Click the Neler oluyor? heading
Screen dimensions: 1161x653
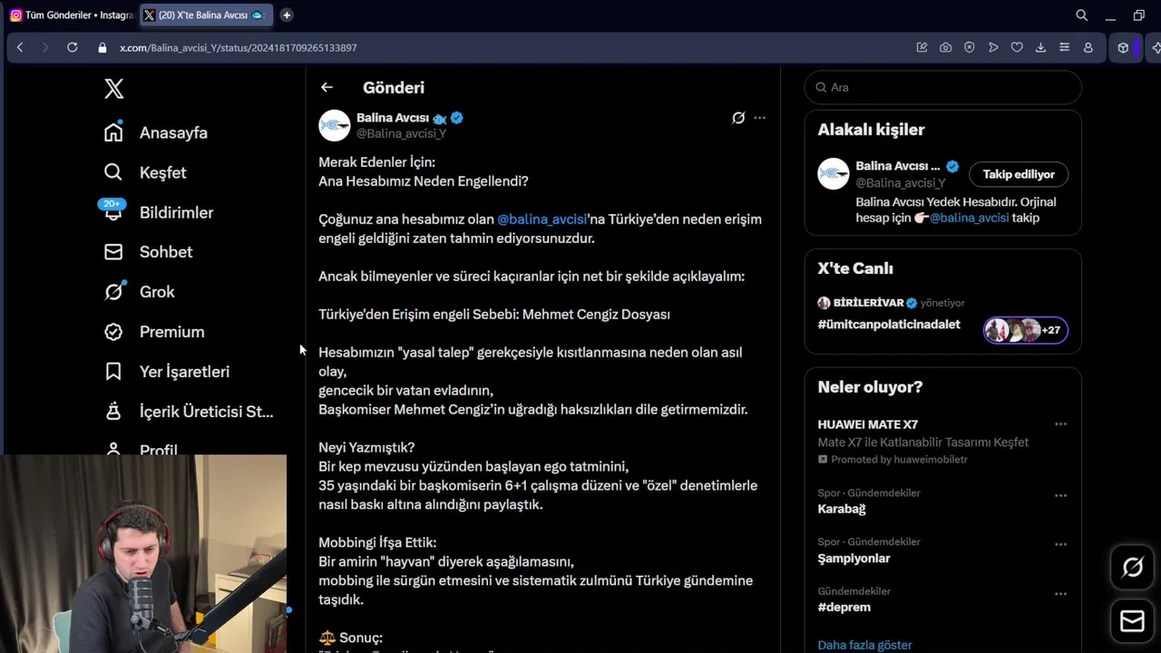870,387
